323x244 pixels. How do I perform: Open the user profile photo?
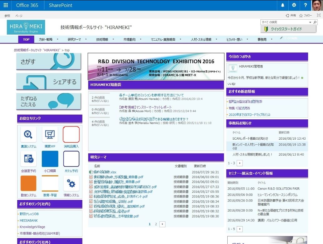tap(317, 5)
